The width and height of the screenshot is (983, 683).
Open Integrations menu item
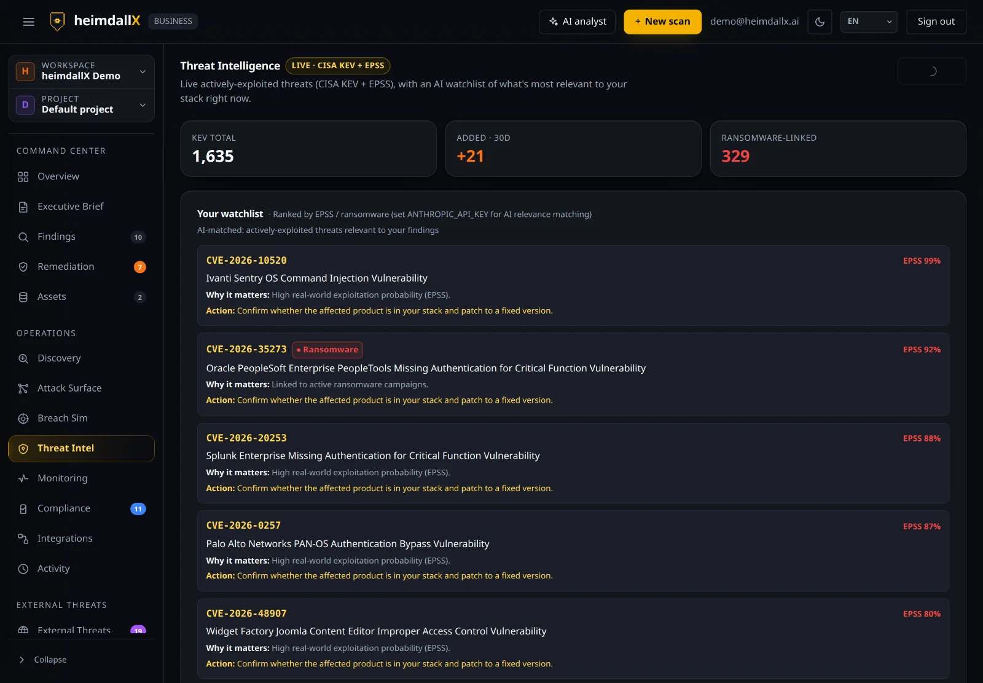81,539
